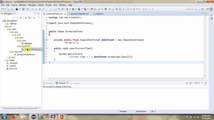Open Chrome from the taskbar
Screen dimensions: 214x120
pyautogui.click(x=43, y=117)
